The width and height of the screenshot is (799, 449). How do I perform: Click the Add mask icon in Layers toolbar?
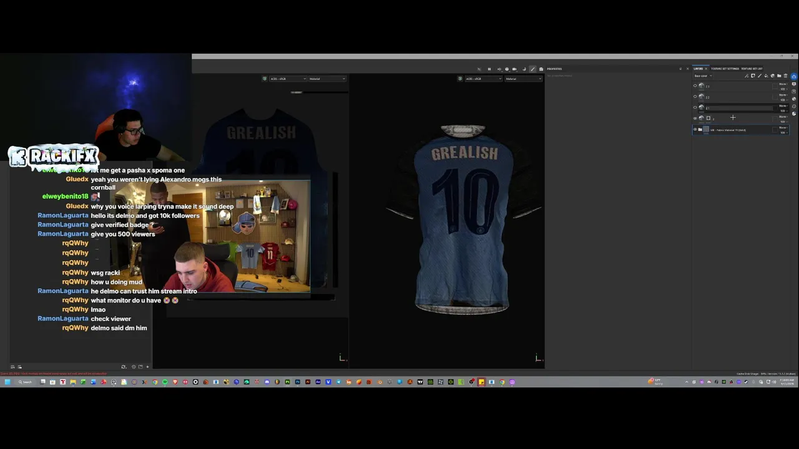[753, 76]
